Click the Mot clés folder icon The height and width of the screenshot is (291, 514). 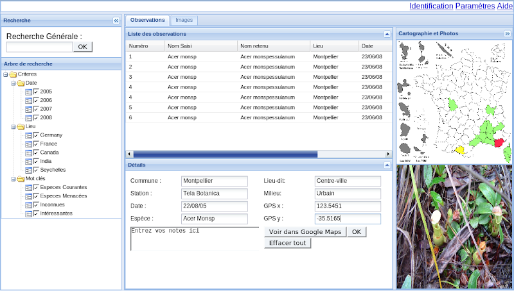(21, 179)
